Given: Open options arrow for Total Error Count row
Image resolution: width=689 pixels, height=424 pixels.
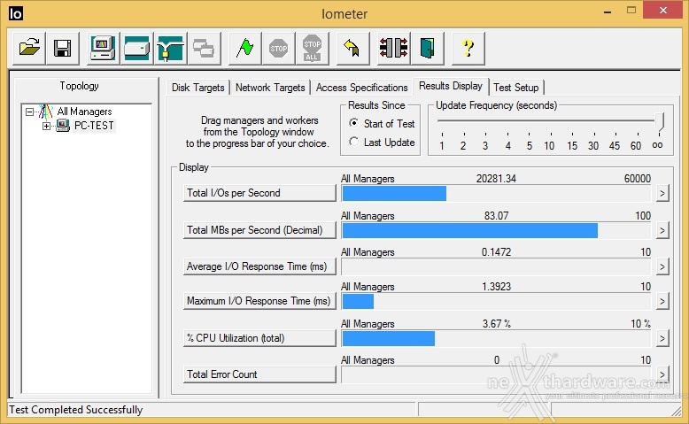Looking at the screenshot, I should tap(662, 374).
